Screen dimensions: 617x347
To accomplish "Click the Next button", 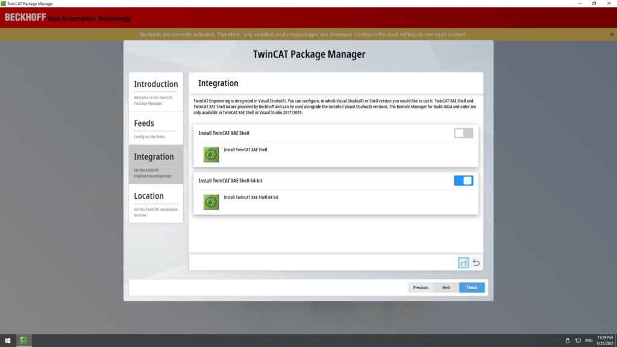I will point(446,287).
